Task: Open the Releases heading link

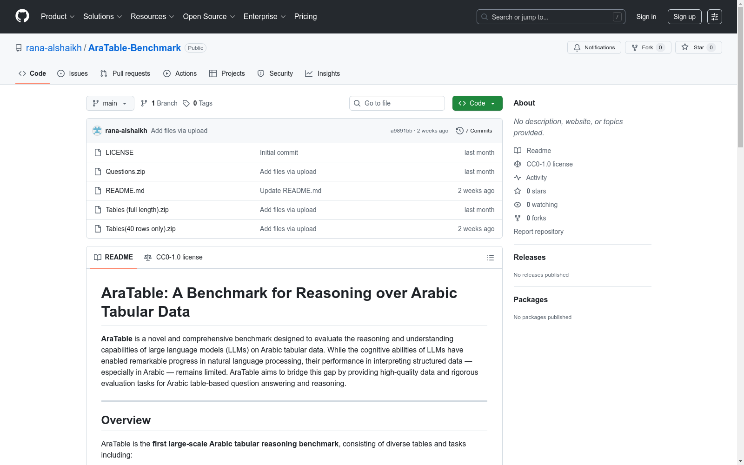Action: pyautogui.click(x=530, y=257)
